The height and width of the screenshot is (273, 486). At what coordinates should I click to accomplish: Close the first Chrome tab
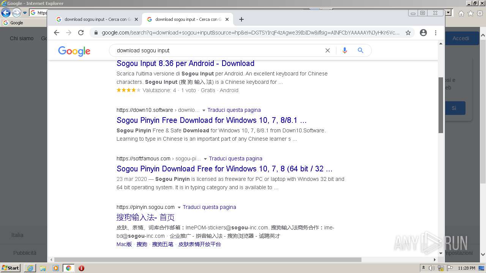pyautogui.click(x=136, y=19)
